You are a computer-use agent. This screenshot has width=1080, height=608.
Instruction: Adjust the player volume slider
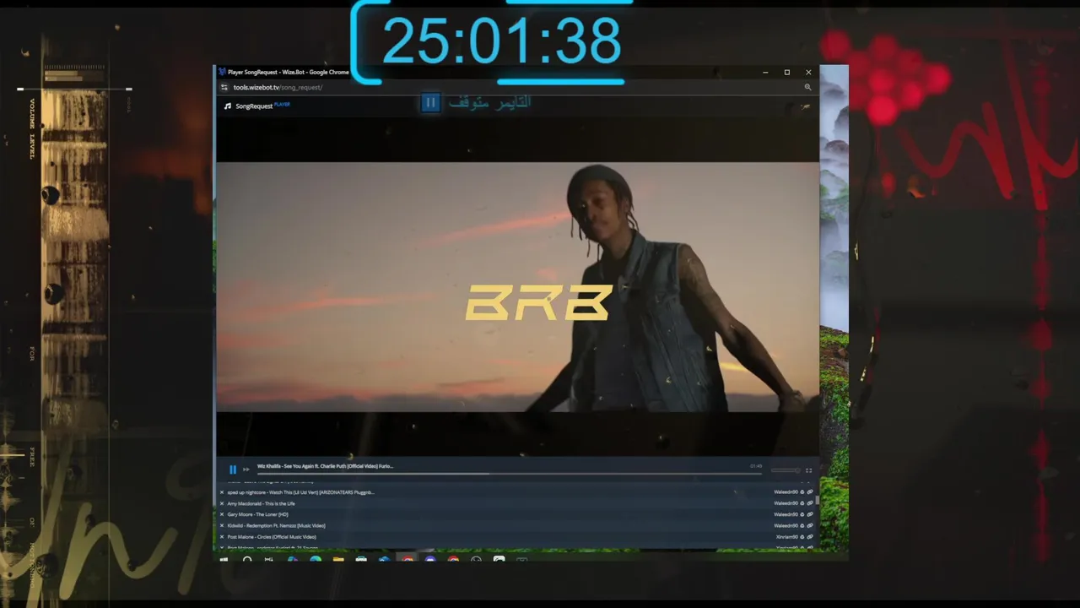[785, 470]
